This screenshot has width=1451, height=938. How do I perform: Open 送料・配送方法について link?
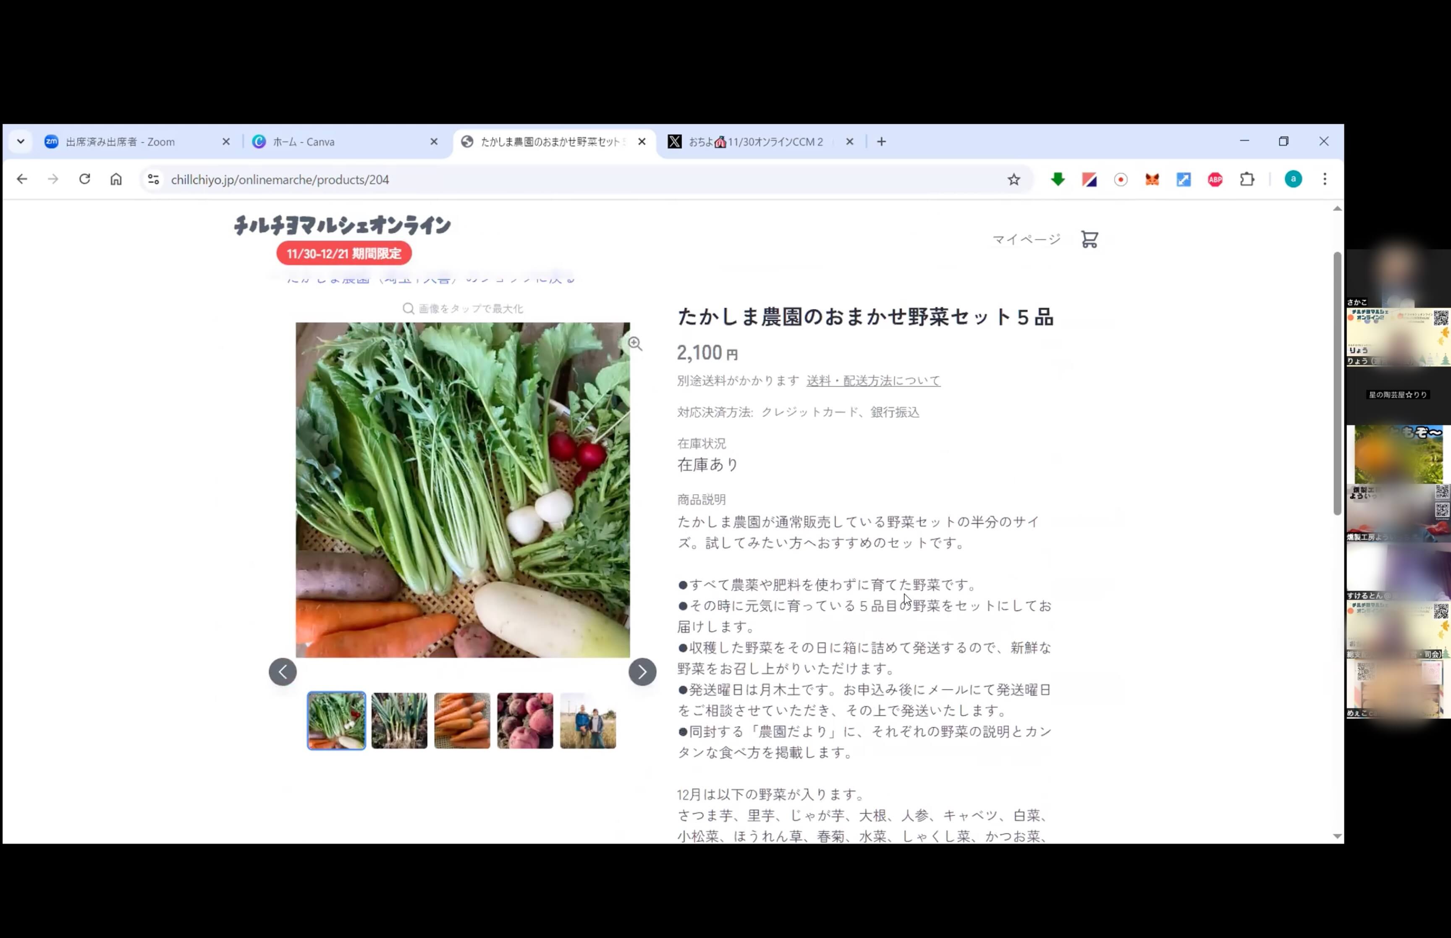click(x=872, y=381)
